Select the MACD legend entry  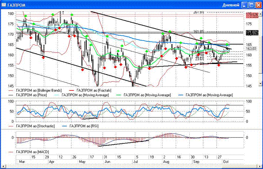click(x=28, y=152)
